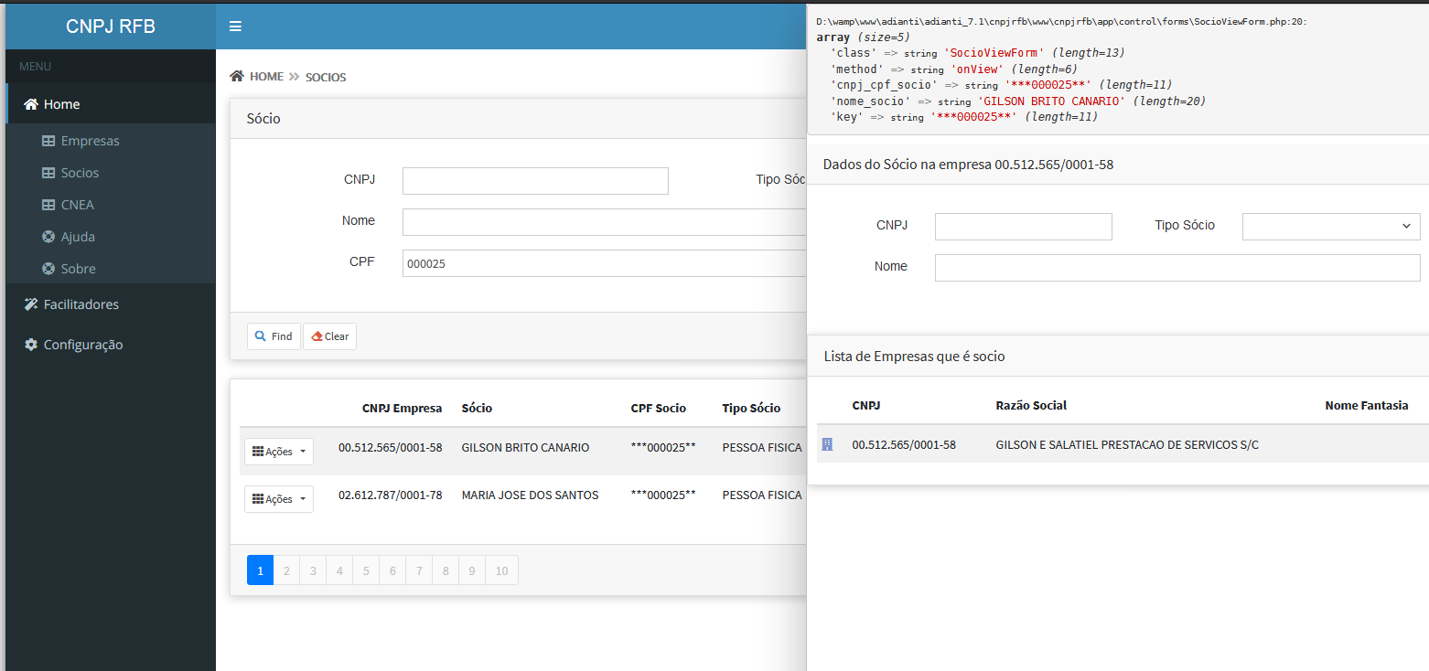This screenshot has height=671, width=1429.
Task: Go to pagination page 3
Action: (x=313, y=570)
